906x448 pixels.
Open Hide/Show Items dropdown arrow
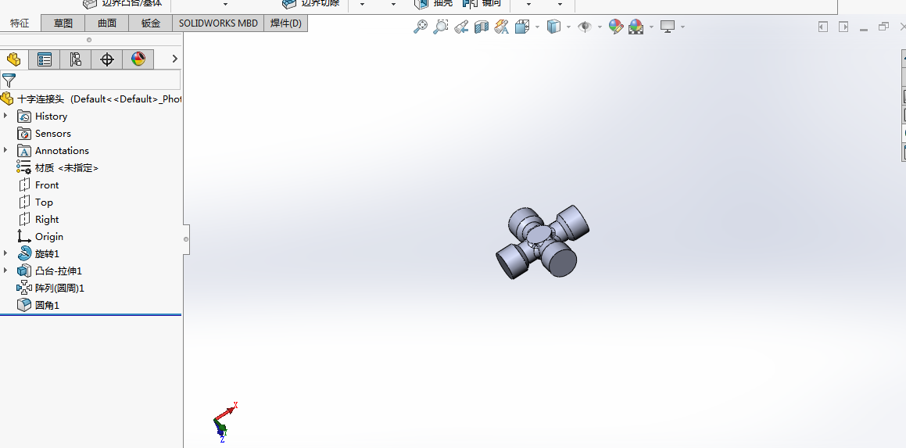click(x=600, y=27)
